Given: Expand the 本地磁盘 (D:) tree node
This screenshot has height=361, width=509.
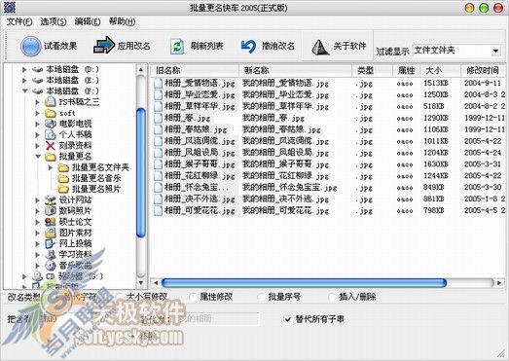Looking at the screenshot, I should [x=24, y=69].
